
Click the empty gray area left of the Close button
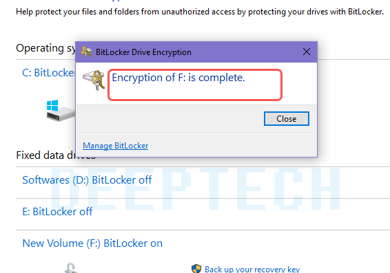(x=169, y=119)
